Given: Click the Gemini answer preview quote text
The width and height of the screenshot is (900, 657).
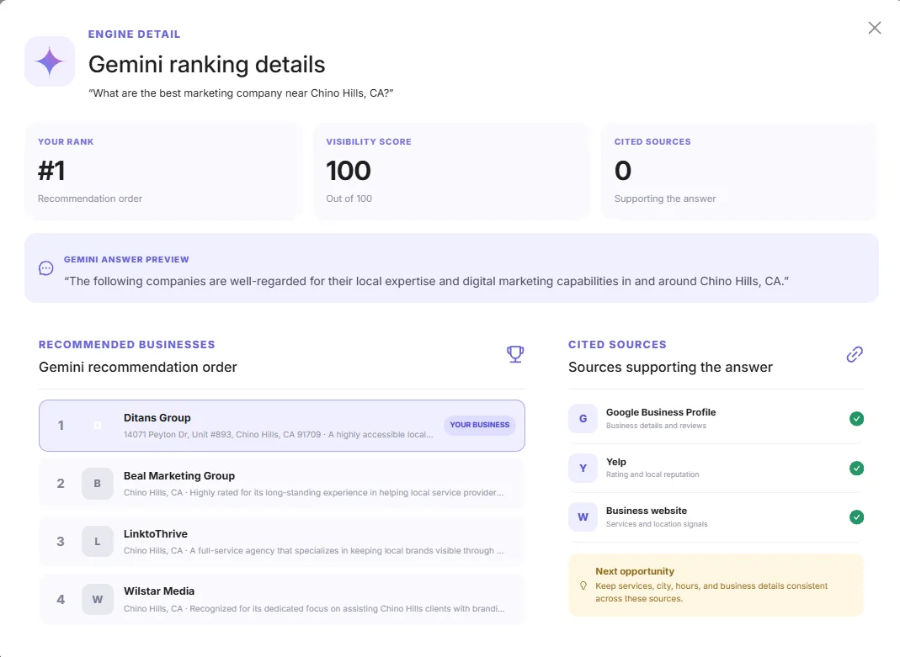Looking at the screenshot, I should [427, 281].
